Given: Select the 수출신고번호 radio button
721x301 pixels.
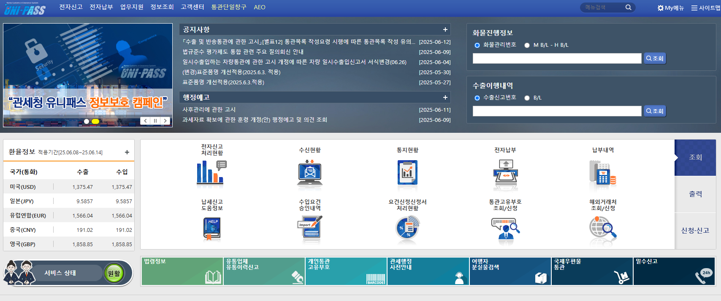Looking at the screenshot, I should (x=477, y=98).
